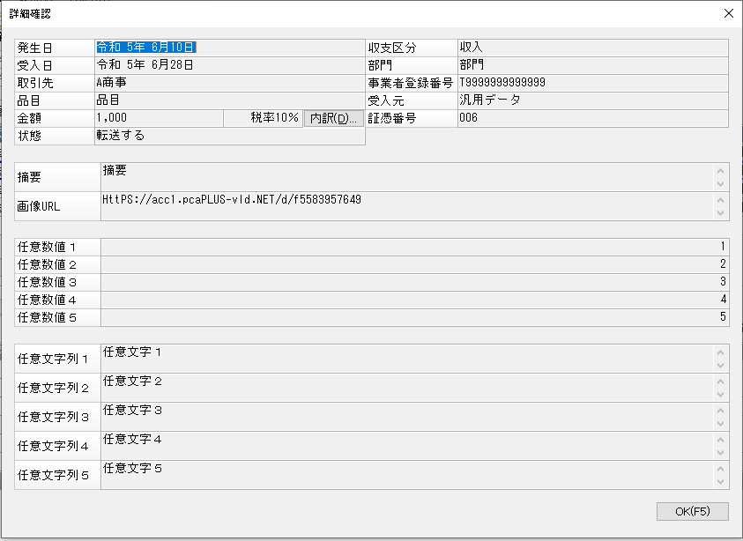
Task: Click the up arrow beside 任意文字列1
Action: pyautogui.click(x=720, y=352)
